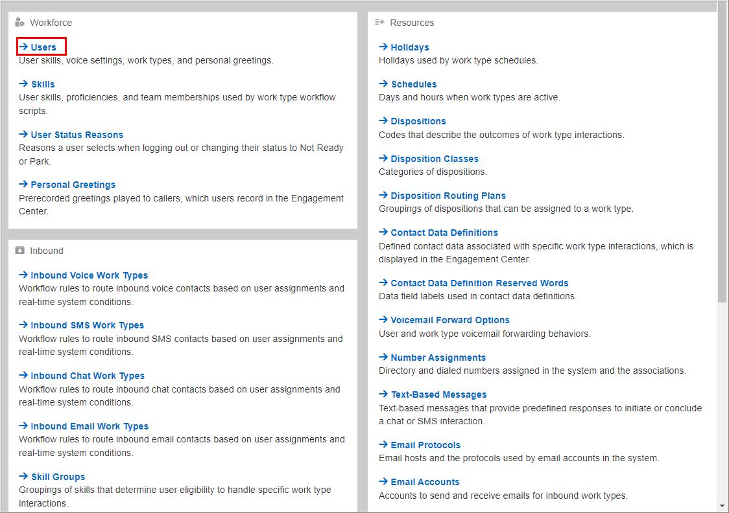The image size is (729, 513).
Task: Open Voicemail Forward Options settings
Action: tap(451, 320)
